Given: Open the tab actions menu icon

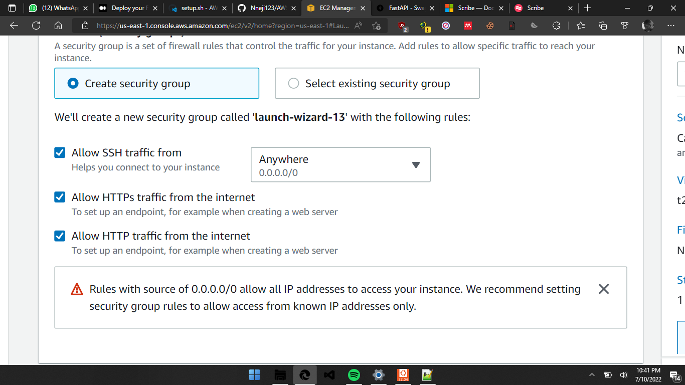Looking at the screenshot, I should pos(12,8).
